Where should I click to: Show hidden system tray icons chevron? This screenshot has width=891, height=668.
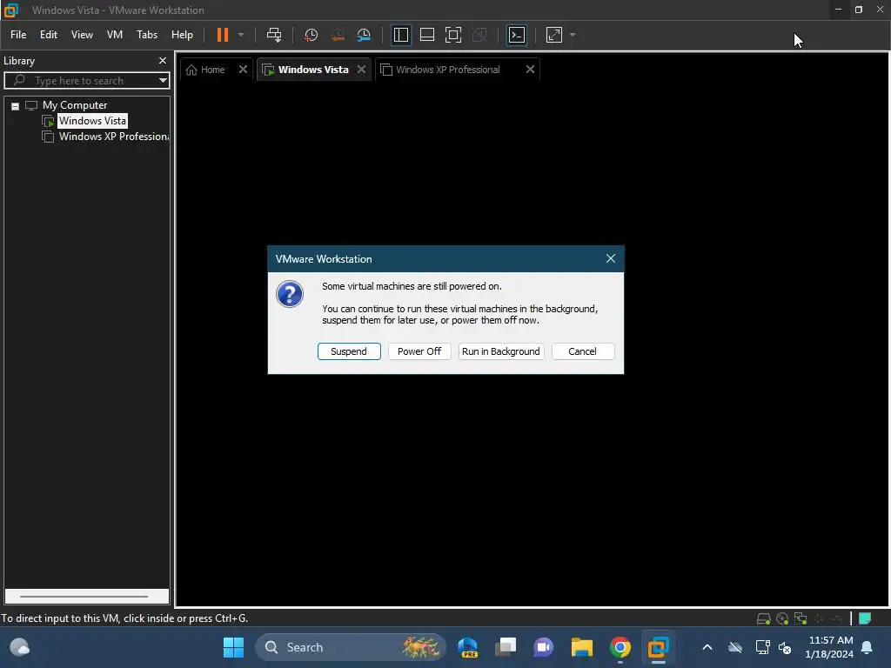coord(707,647)
